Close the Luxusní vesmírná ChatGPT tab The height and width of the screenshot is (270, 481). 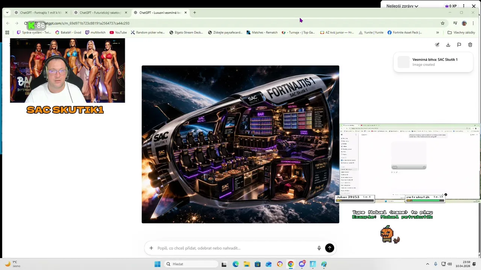pos(185,12)
